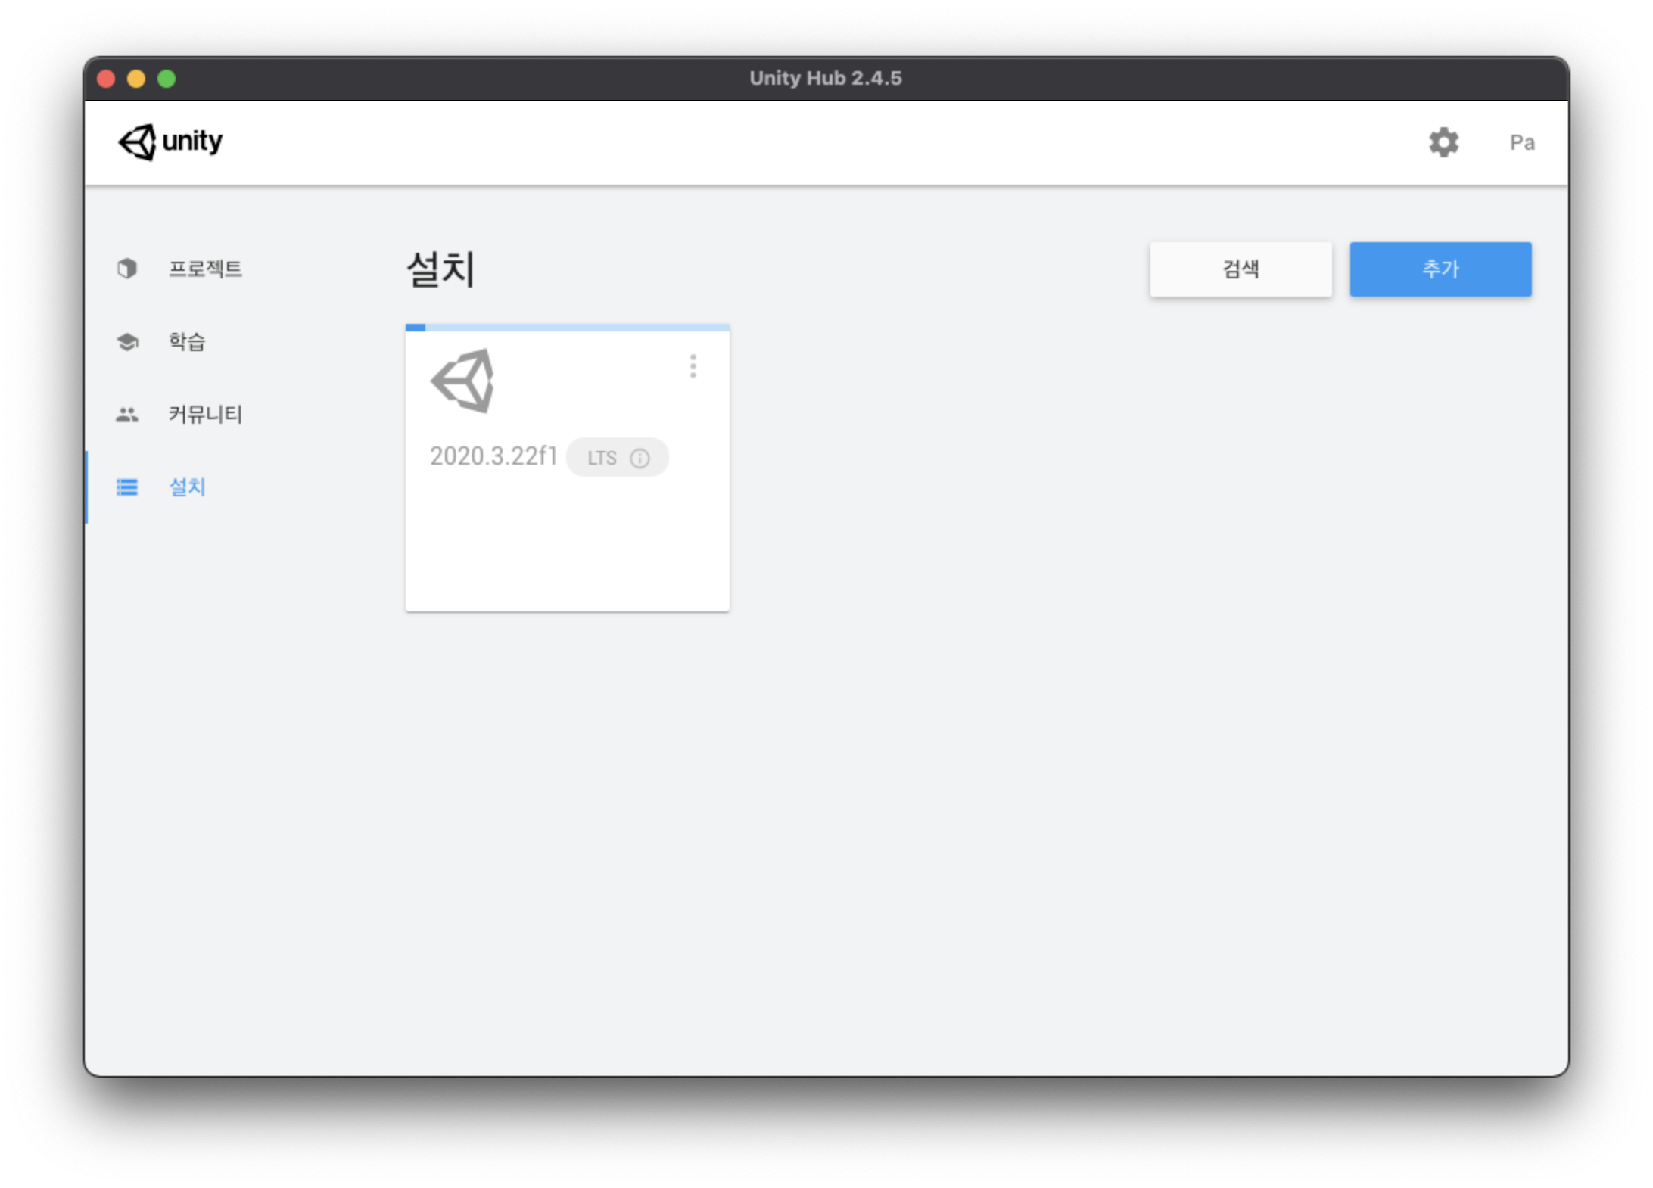Open preferences with the gear icon
Screen dimensions: 1653x1188
[1443, 142]
